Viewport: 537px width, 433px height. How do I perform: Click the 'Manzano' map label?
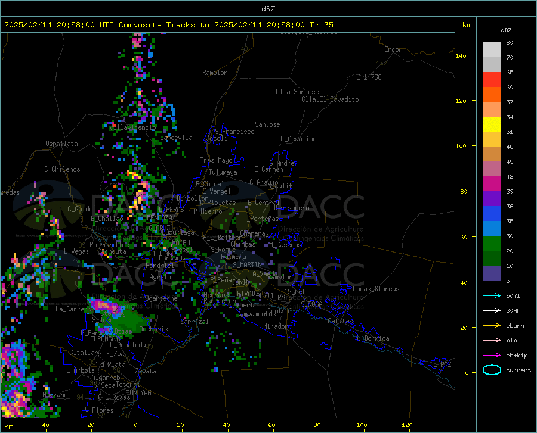coord(55,395)
